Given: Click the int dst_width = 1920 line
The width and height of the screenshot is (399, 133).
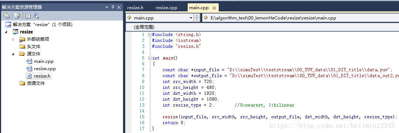Looking at the screenshot, I should pos(190,93).
